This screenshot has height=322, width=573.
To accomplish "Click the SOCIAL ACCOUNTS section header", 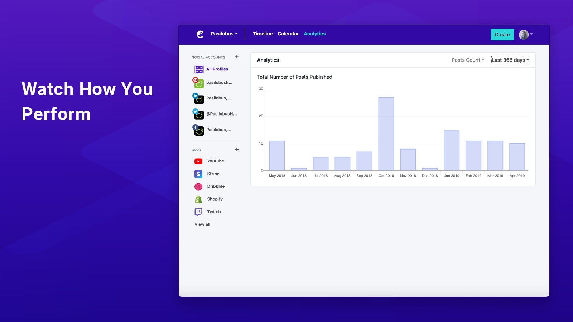I will [x=208, y=57].
